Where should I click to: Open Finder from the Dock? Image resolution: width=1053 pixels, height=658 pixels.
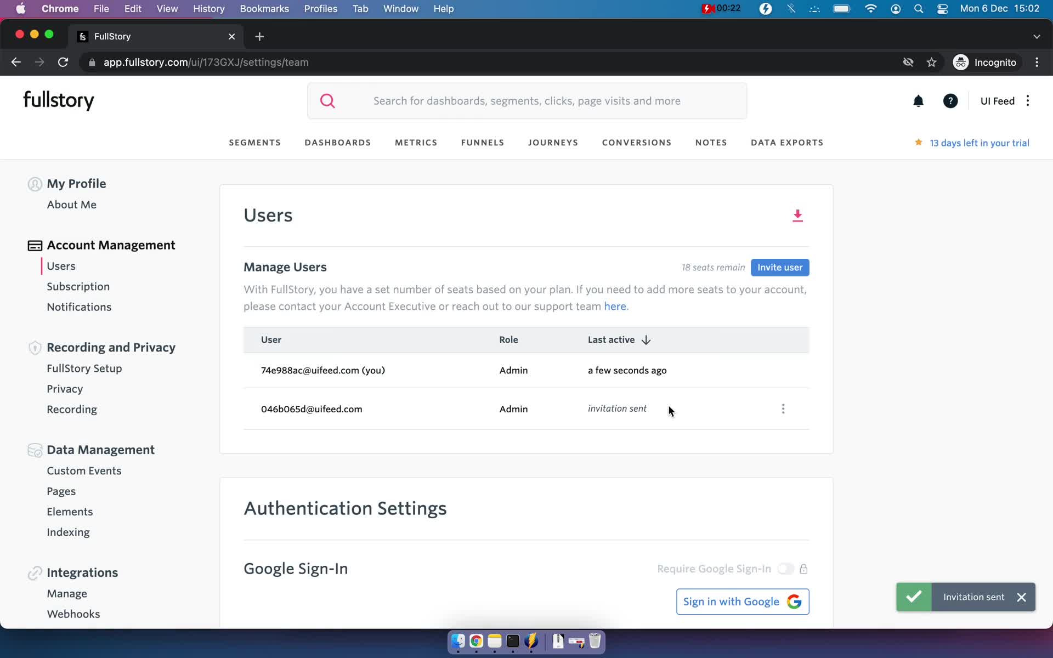[458, 641]
